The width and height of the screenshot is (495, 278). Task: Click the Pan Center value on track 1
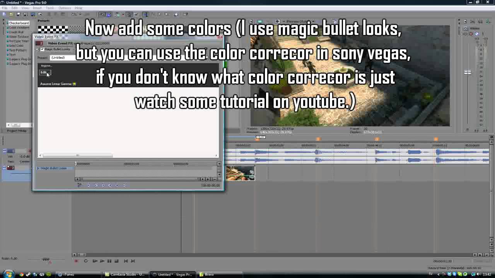click(x=25, y=161)
